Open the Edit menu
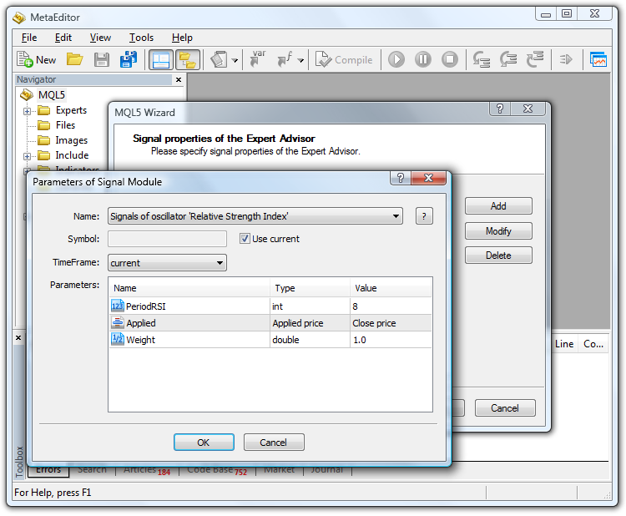The height and width of the screenshot is (516, 626). (63, 38)
